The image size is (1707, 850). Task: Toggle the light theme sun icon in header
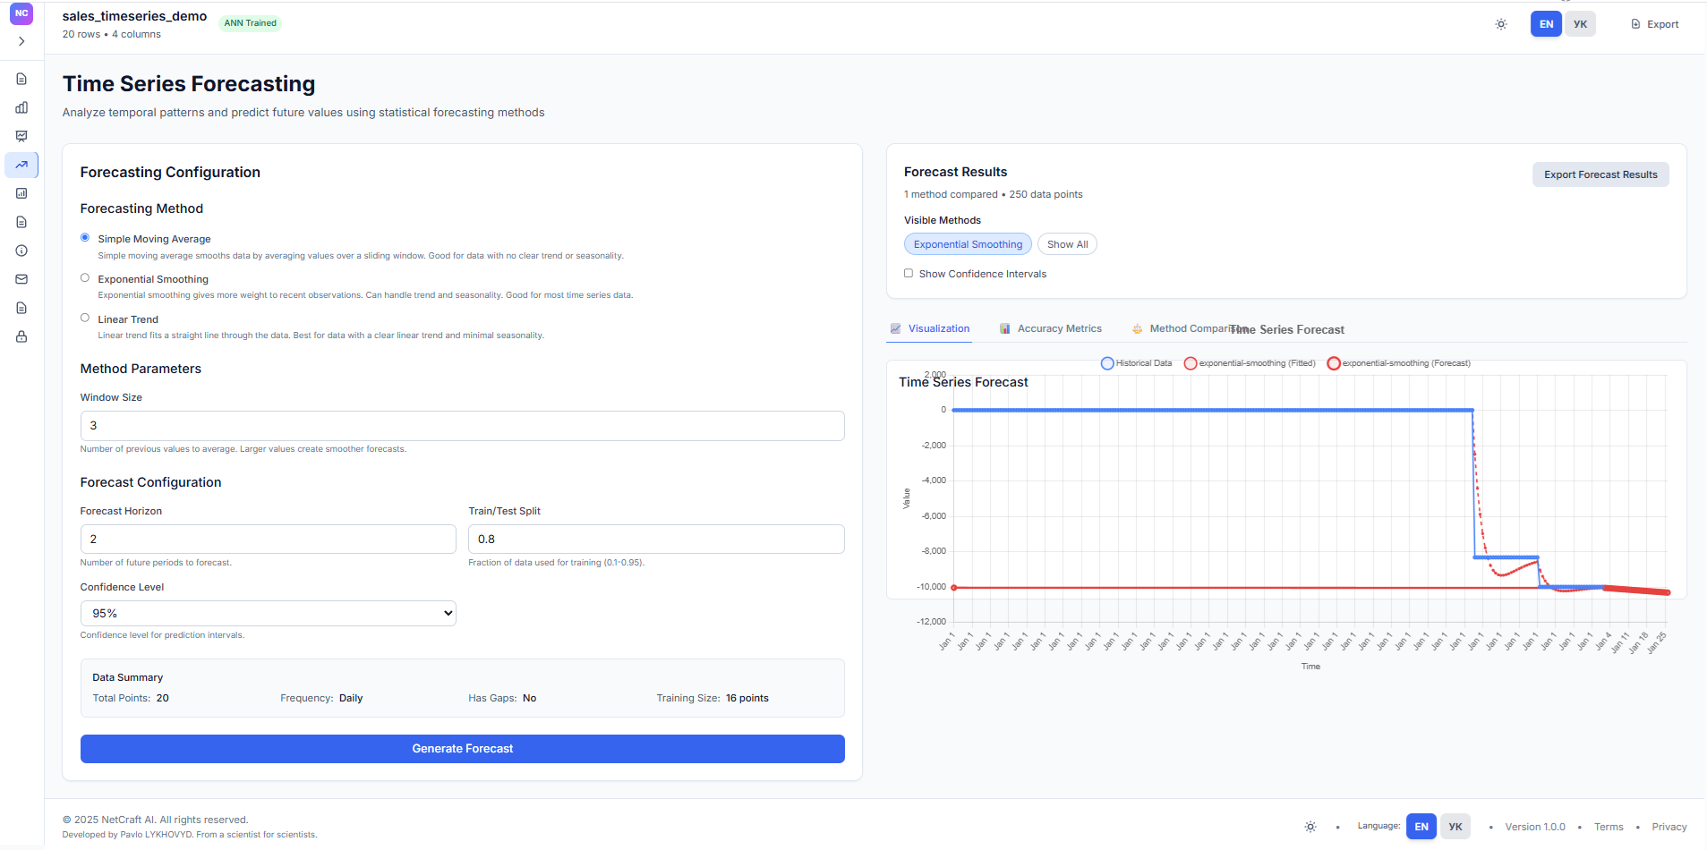pyautogui.click(x=1501, y=24)
